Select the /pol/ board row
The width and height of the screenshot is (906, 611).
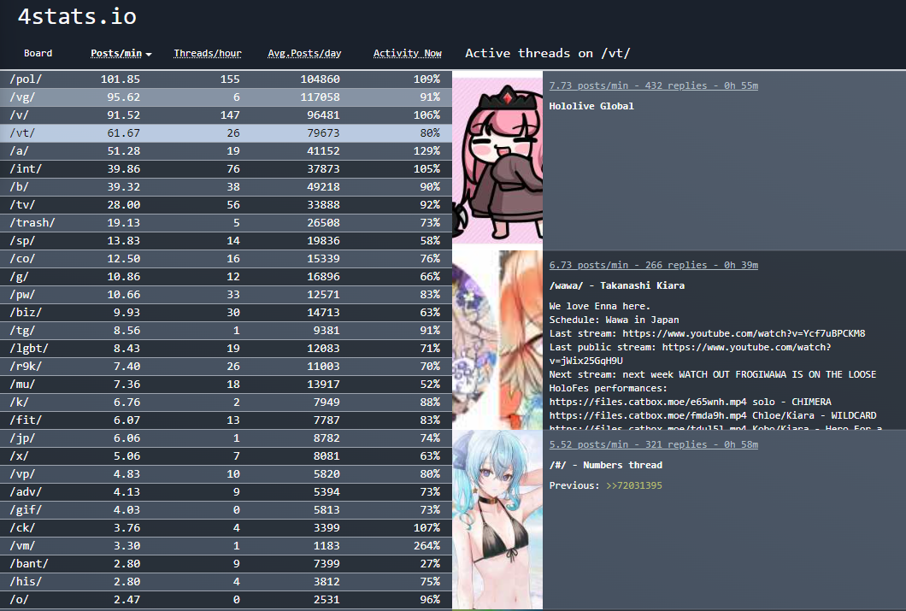tap(226, 79)
